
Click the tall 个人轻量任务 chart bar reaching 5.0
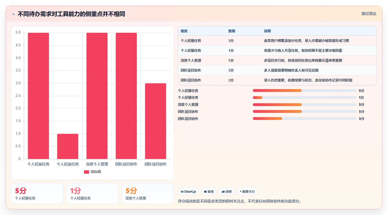[x=38, y=96]
